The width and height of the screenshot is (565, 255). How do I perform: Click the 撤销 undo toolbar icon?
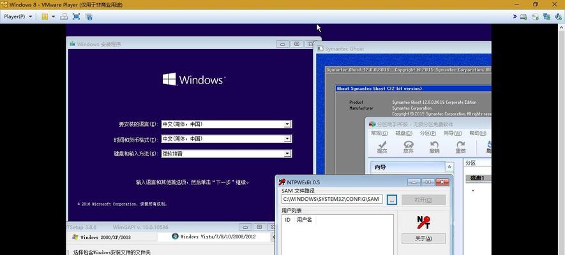click(434, 147)
